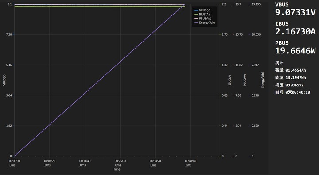Click the PBUS reading 19.6646W

tap(295, 51)
